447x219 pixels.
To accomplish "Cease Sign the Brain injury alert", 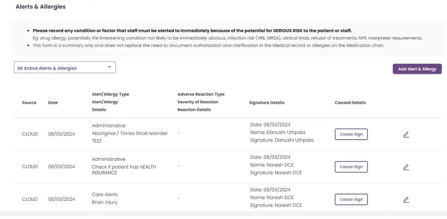I will pyautogui.click(x=351, y=199).
